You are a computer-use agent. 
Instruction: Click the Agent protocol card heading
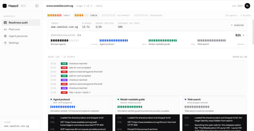click(61, 100)
